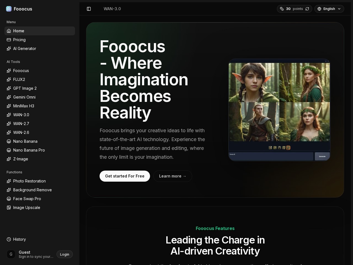Click the WAN-2.6 sparkle icon

pyautogui.click(x=9, y=132)
